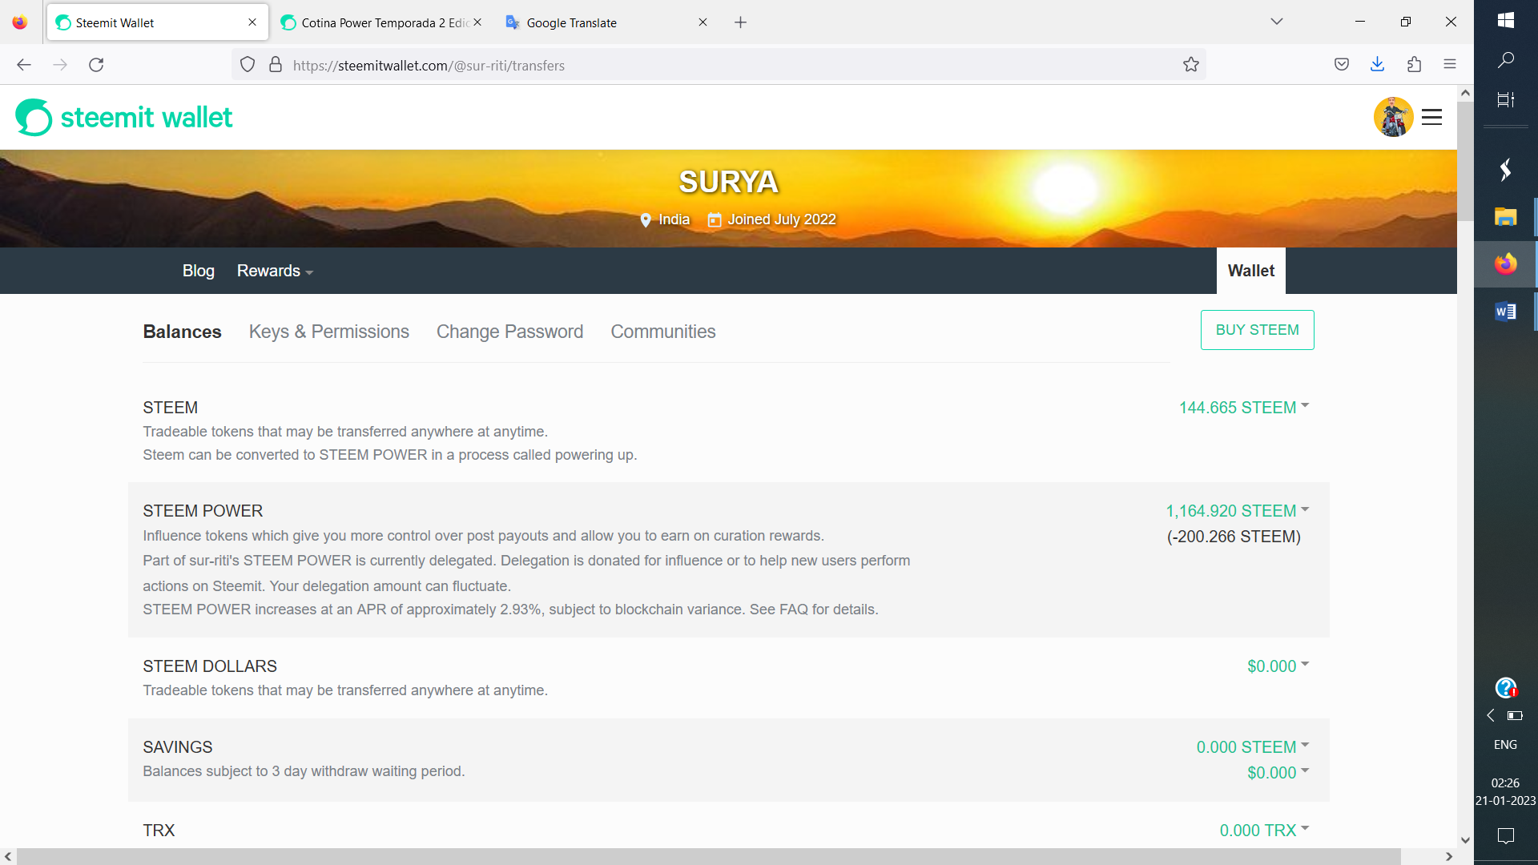Click the delegated (-200.266 STEEM) amount
Image resolution: width=1538 pixels, height=865 pixels.
1234,537
